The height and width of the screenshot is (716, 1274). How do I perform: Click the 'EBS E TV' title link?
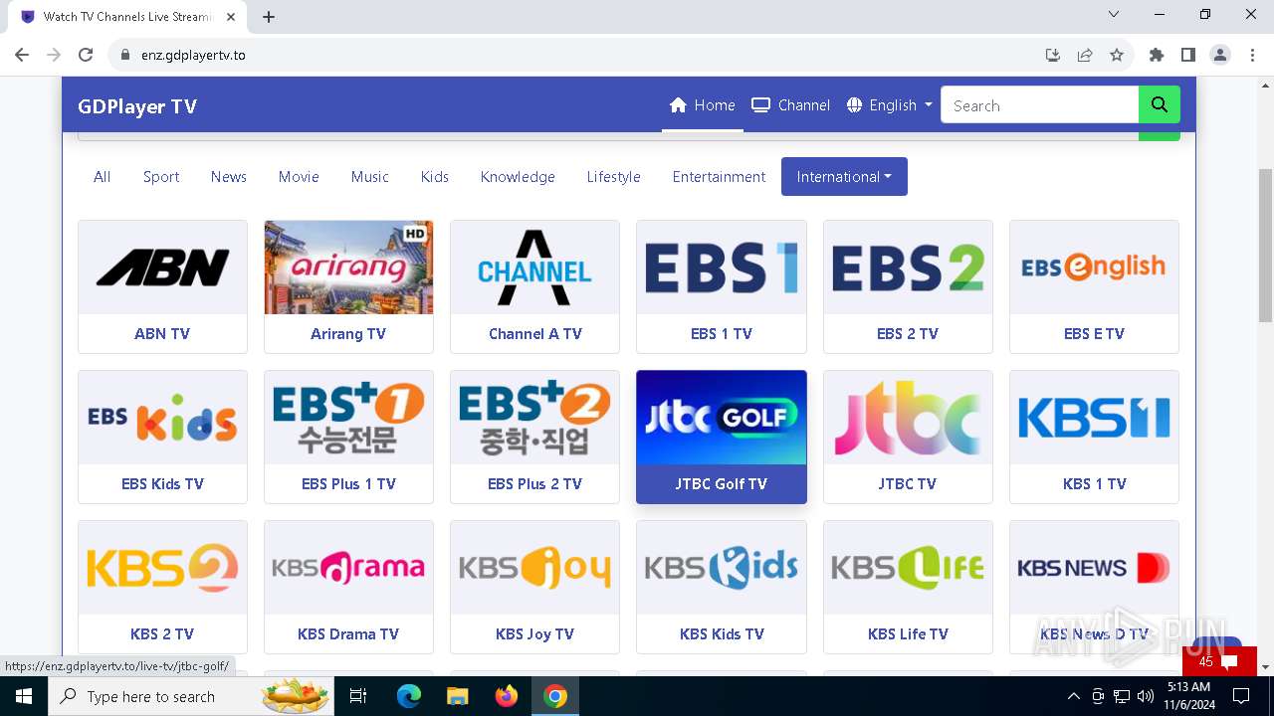point(1094,334)
